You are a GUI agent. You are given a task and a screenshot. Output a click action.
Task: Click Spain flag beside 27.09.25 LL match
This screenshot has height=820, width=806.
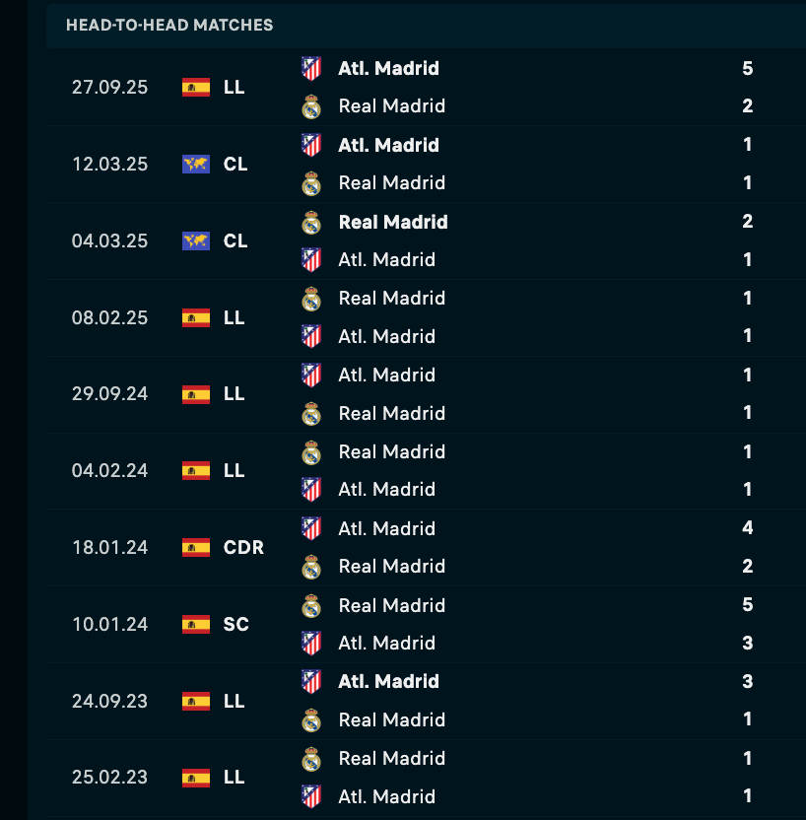196,87
